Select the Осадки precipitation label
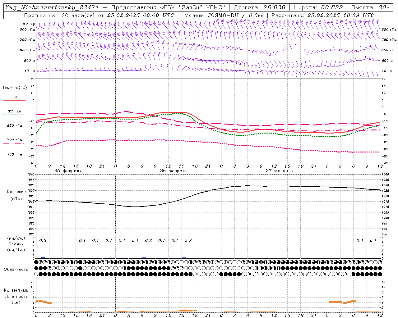This screenshot has width=398, height=318. 16,244
